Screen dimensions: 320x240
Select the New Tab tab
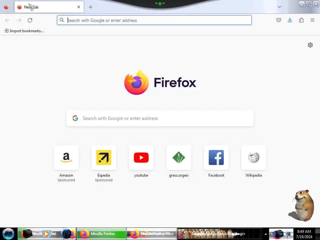click(49, 7)
